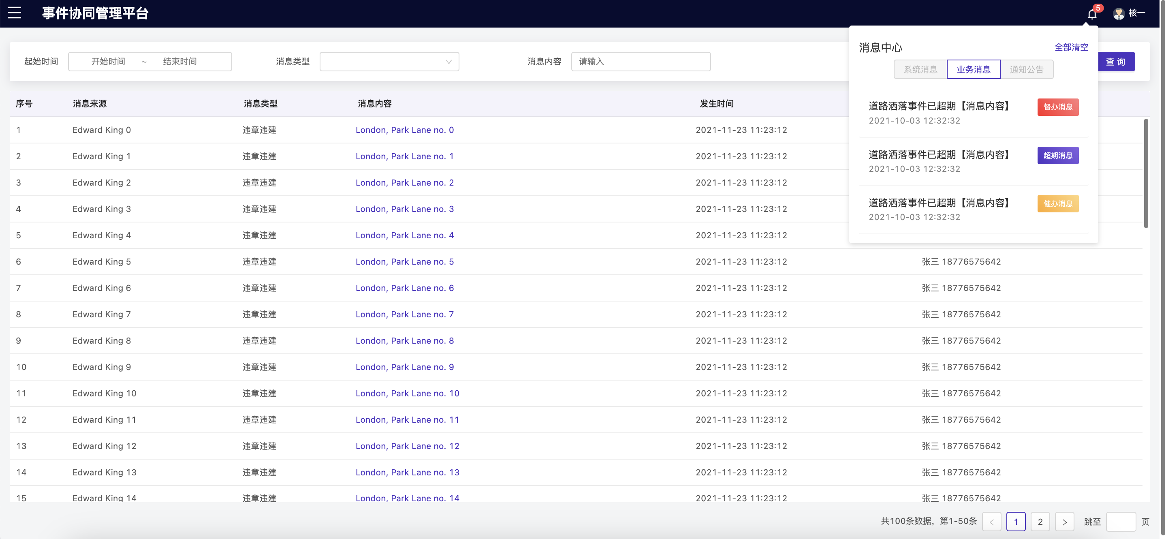Viewport: 1166px width, 539px height.
Task: Click 张三 18776575642 in row 6
Action: point(961,261)
